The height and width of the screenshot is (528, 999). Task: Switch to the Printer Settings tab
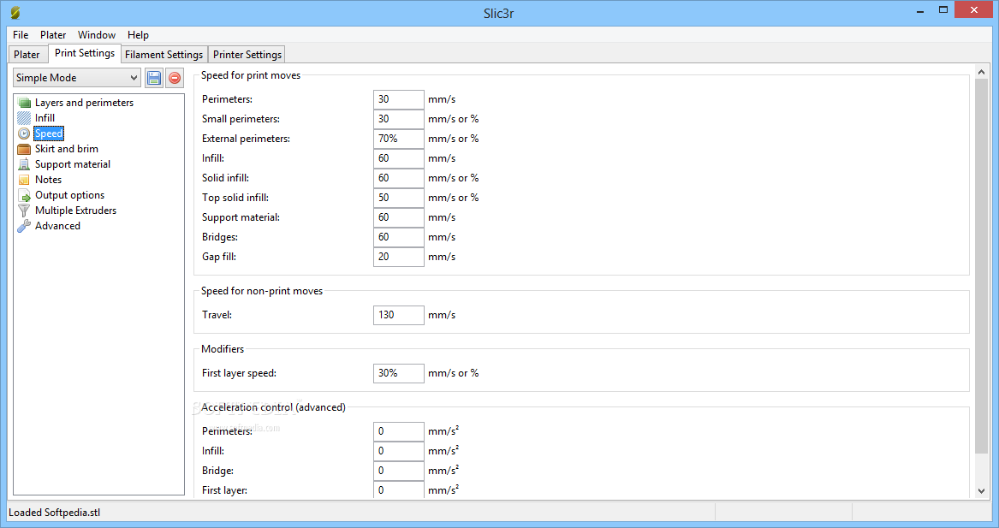click(247, 55)
